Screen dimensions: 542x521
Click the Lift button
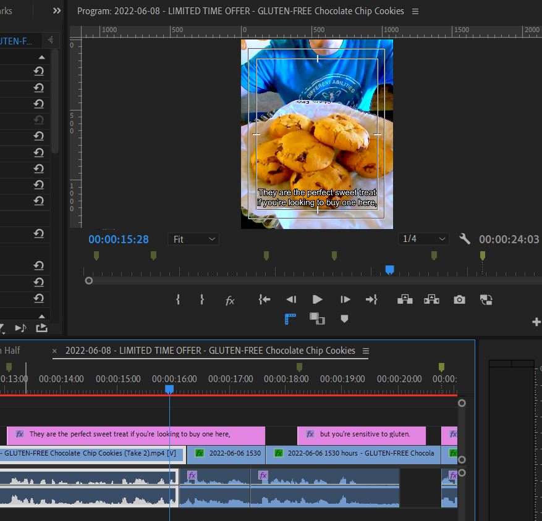coord(405,299)
